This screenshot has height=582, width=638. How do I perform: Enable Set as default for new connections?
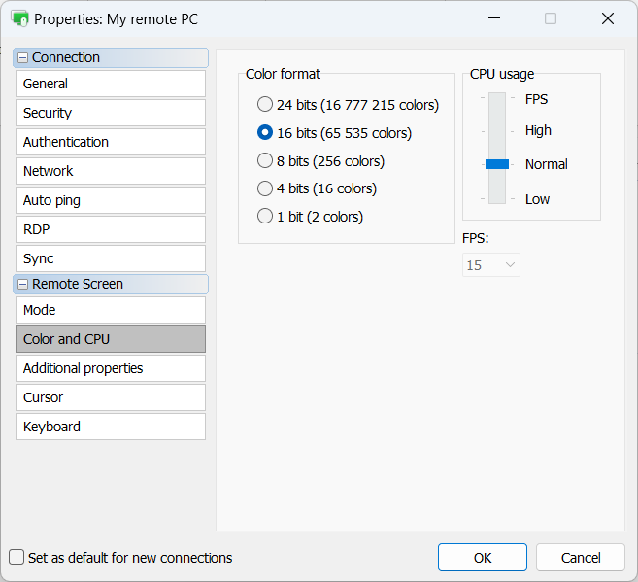pos(17,558)
